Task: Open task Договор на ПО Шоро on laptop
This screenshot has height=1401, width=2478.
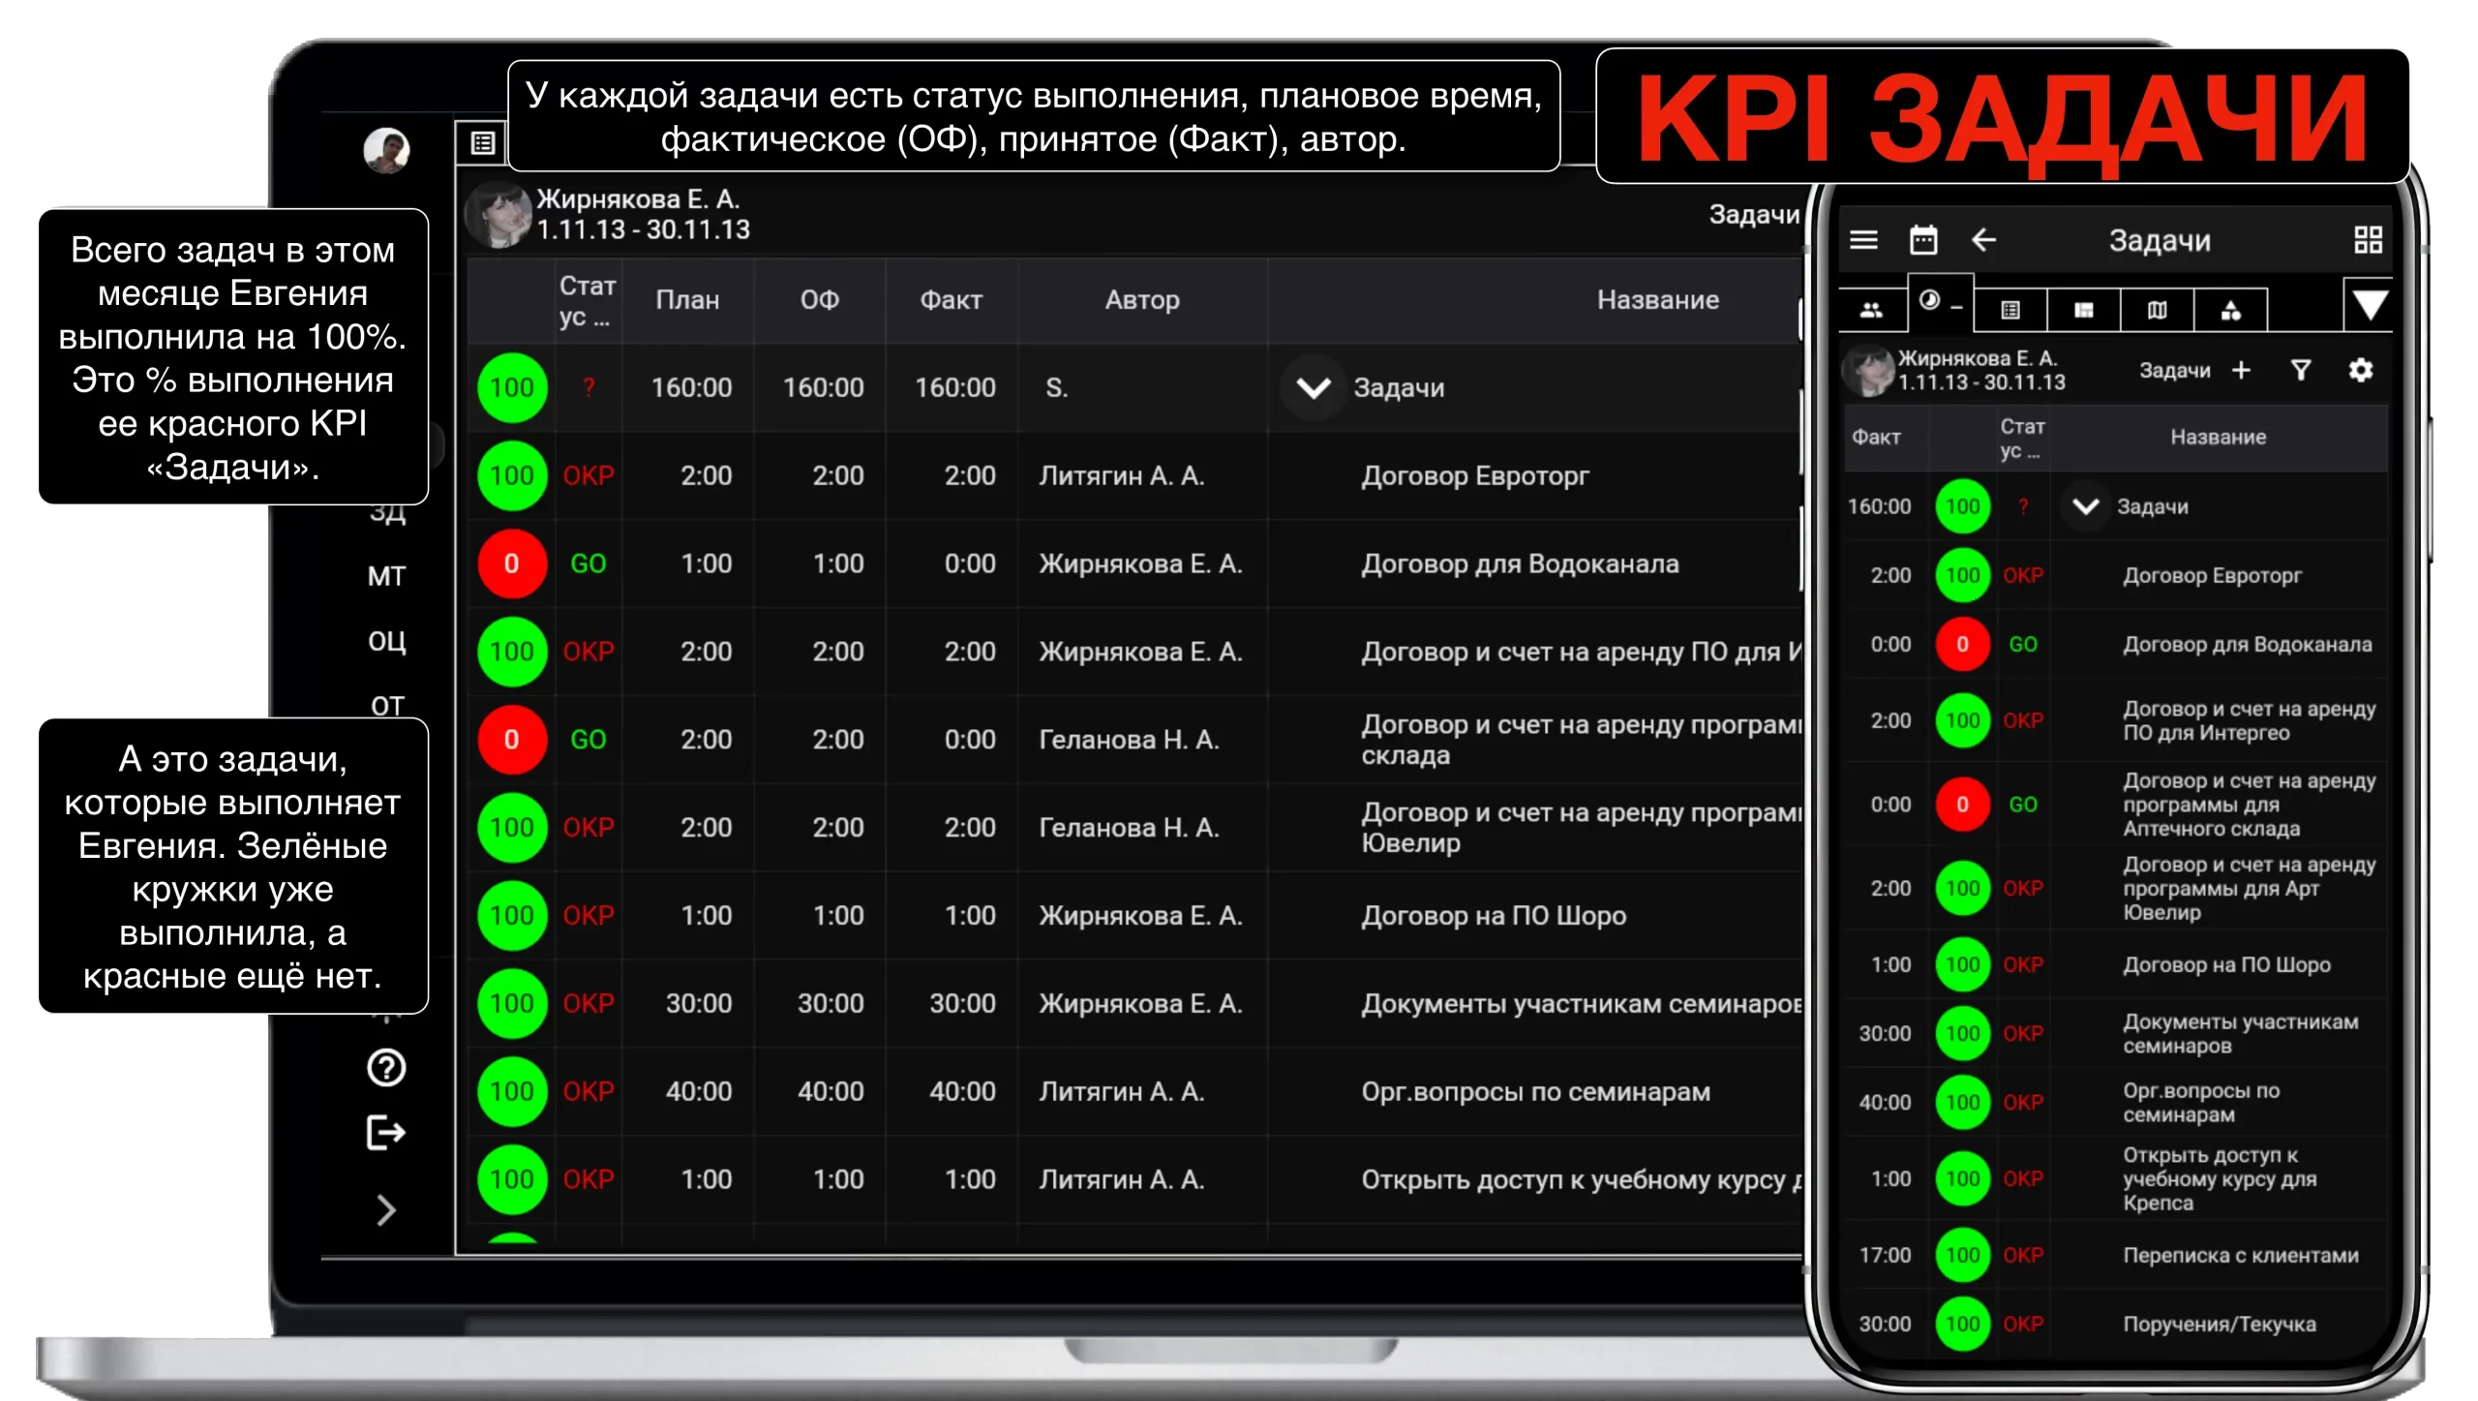Action: (1493, 915)
